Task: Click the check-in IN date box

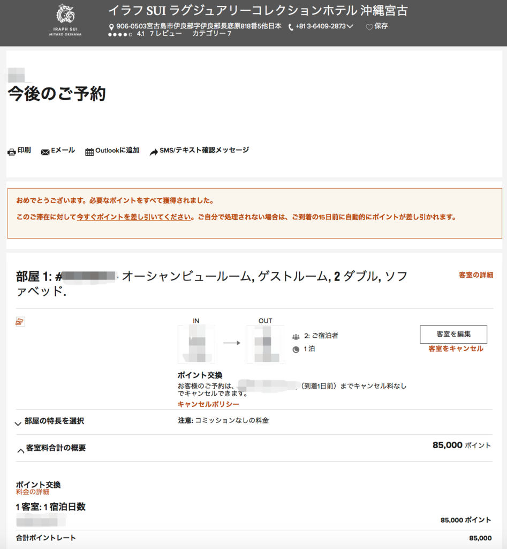Action: 196,345
